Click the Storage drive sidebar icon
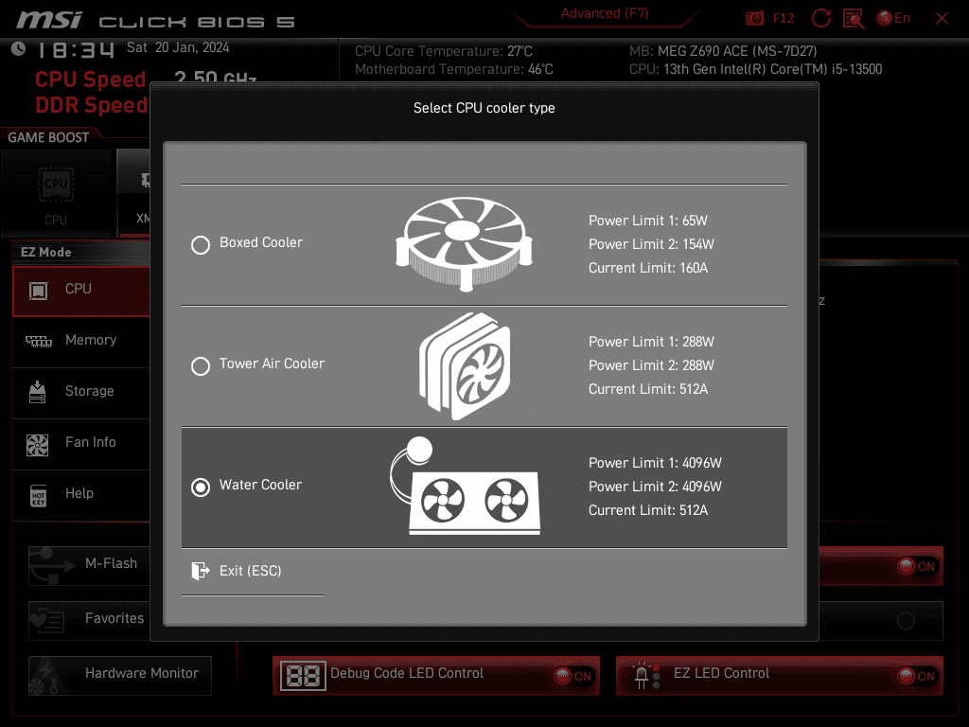969x727 pixels. click(x=38, y=392)
